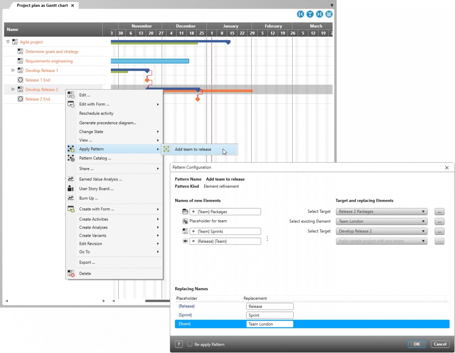Click the OK button in Pattern Configuration
This screenshot has width=455, height=353.
coord(417,344)
